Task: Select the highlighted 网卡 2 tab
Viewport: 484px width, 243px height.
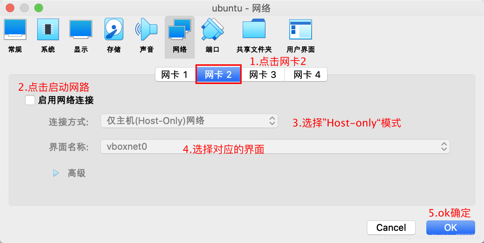Action: pos(218,75)
